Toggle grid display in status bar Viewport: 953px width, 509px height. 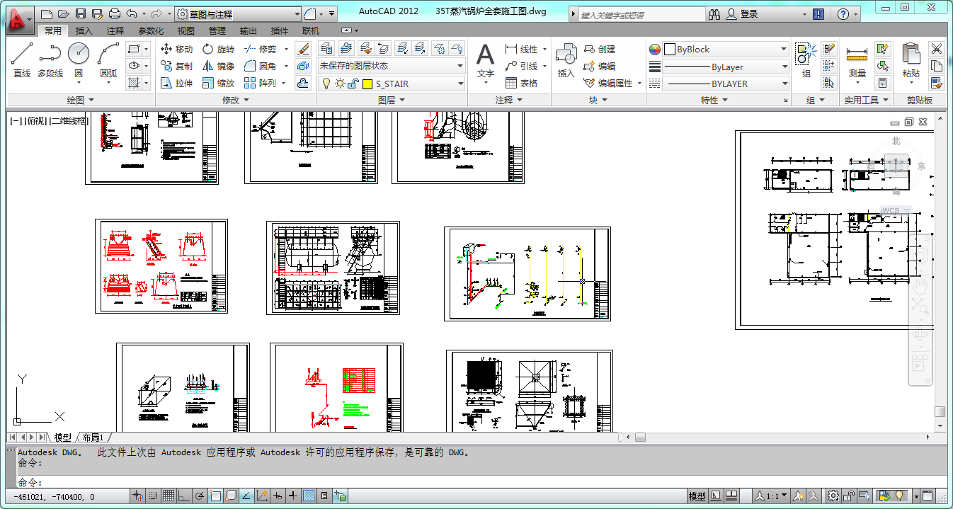coord(169,496)
